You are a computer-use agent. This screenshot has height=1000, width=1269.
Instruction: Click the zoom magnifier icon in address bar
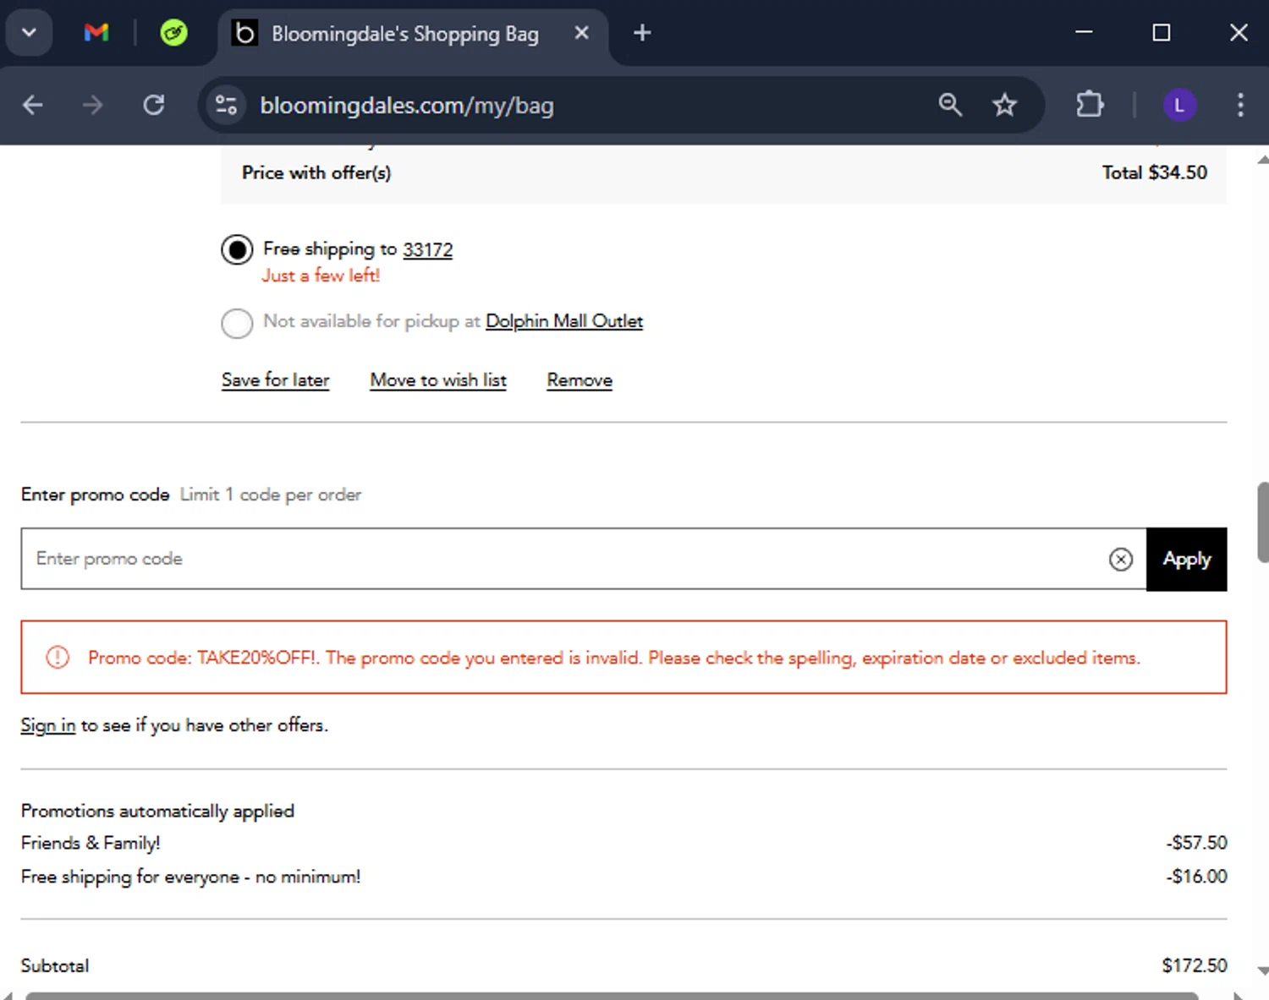coord(950,105)
